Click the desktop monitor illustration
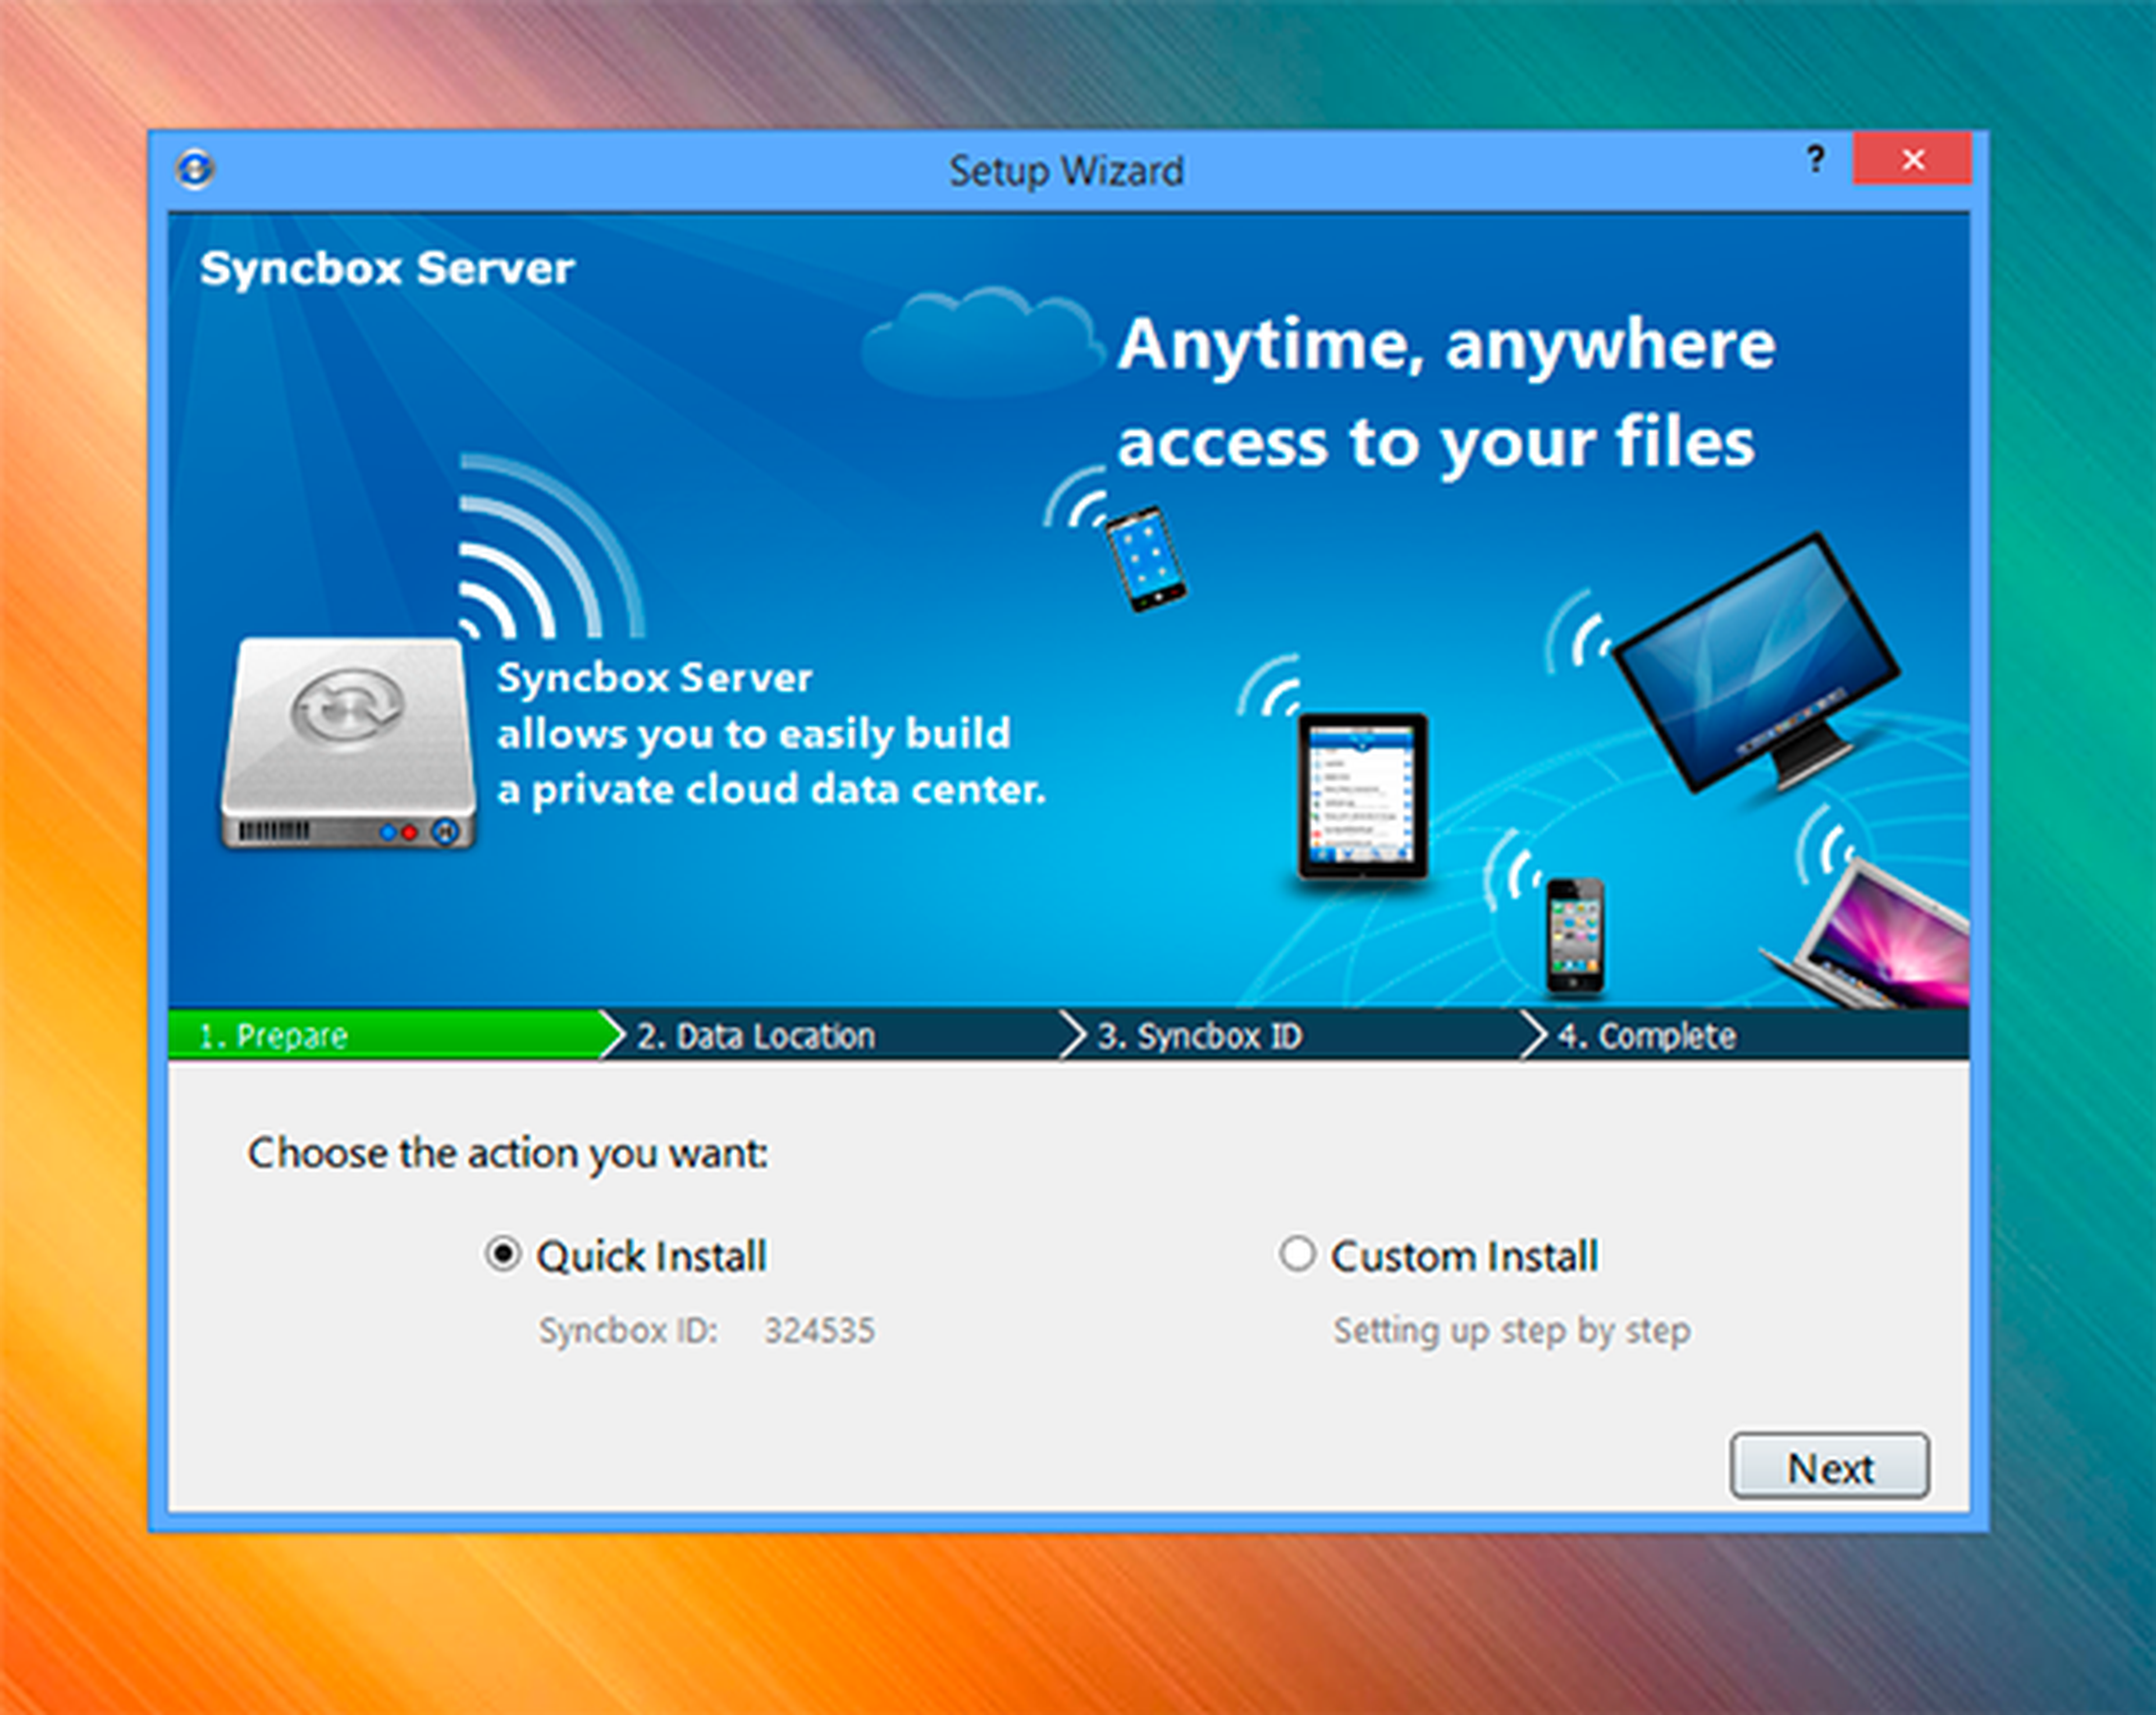The image size is (2156, 1715). pyautogui.click(x=1757, y=663)
